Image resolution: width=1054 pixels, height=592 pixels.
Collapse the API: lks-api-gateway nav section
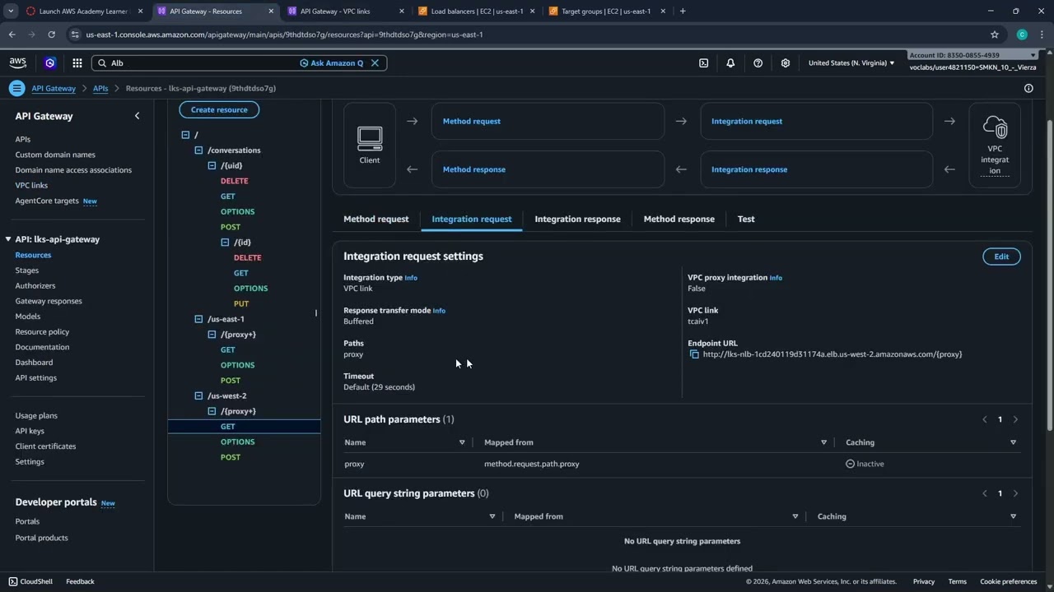point(8,239)
